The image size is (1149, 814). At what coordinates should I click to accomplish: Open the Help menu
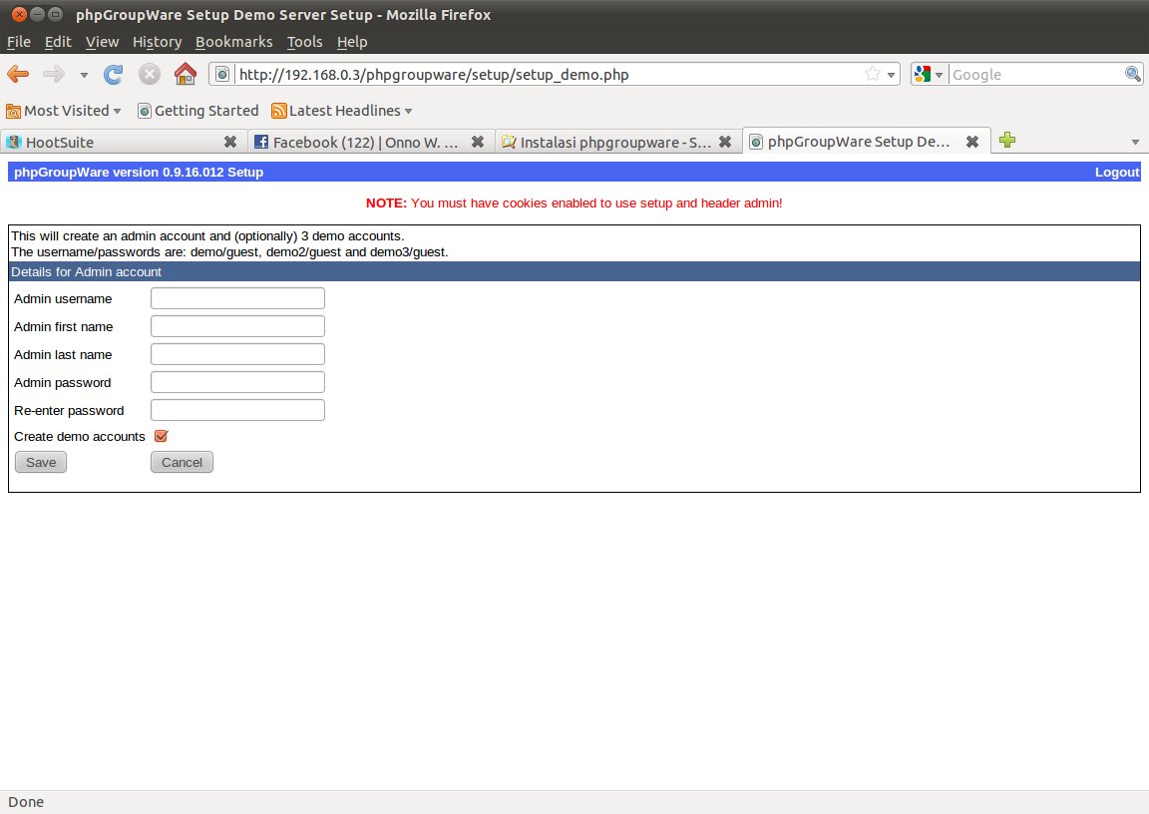click(x=352, y=42)
